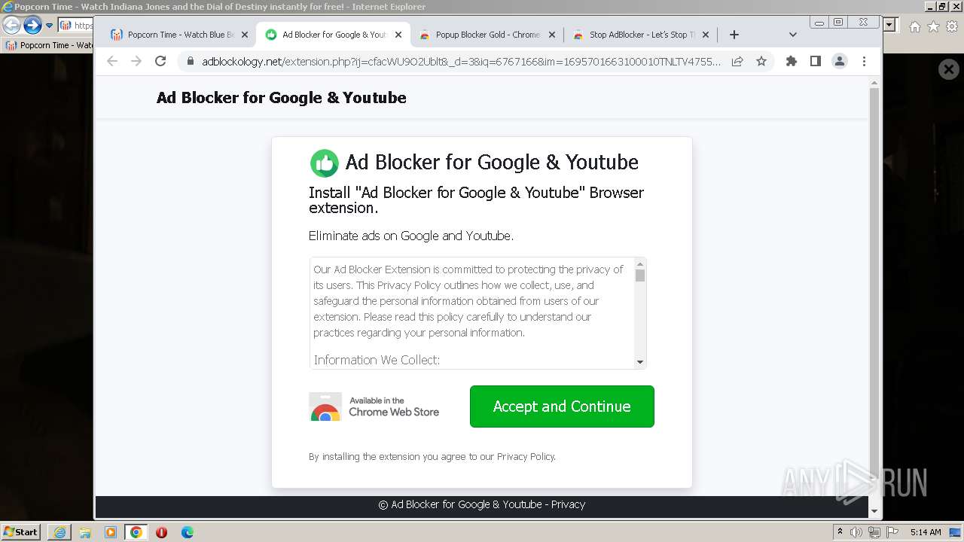Click the Action Center flag icon
Viewport: 964px width, 542px height.
892,532
